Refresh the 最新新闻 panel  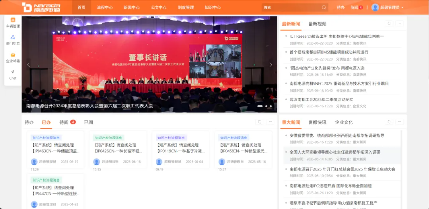tap(389, 24)
